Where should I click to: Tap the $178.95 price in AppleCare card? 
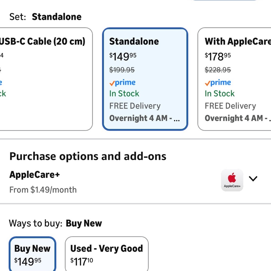coord(218,57)
